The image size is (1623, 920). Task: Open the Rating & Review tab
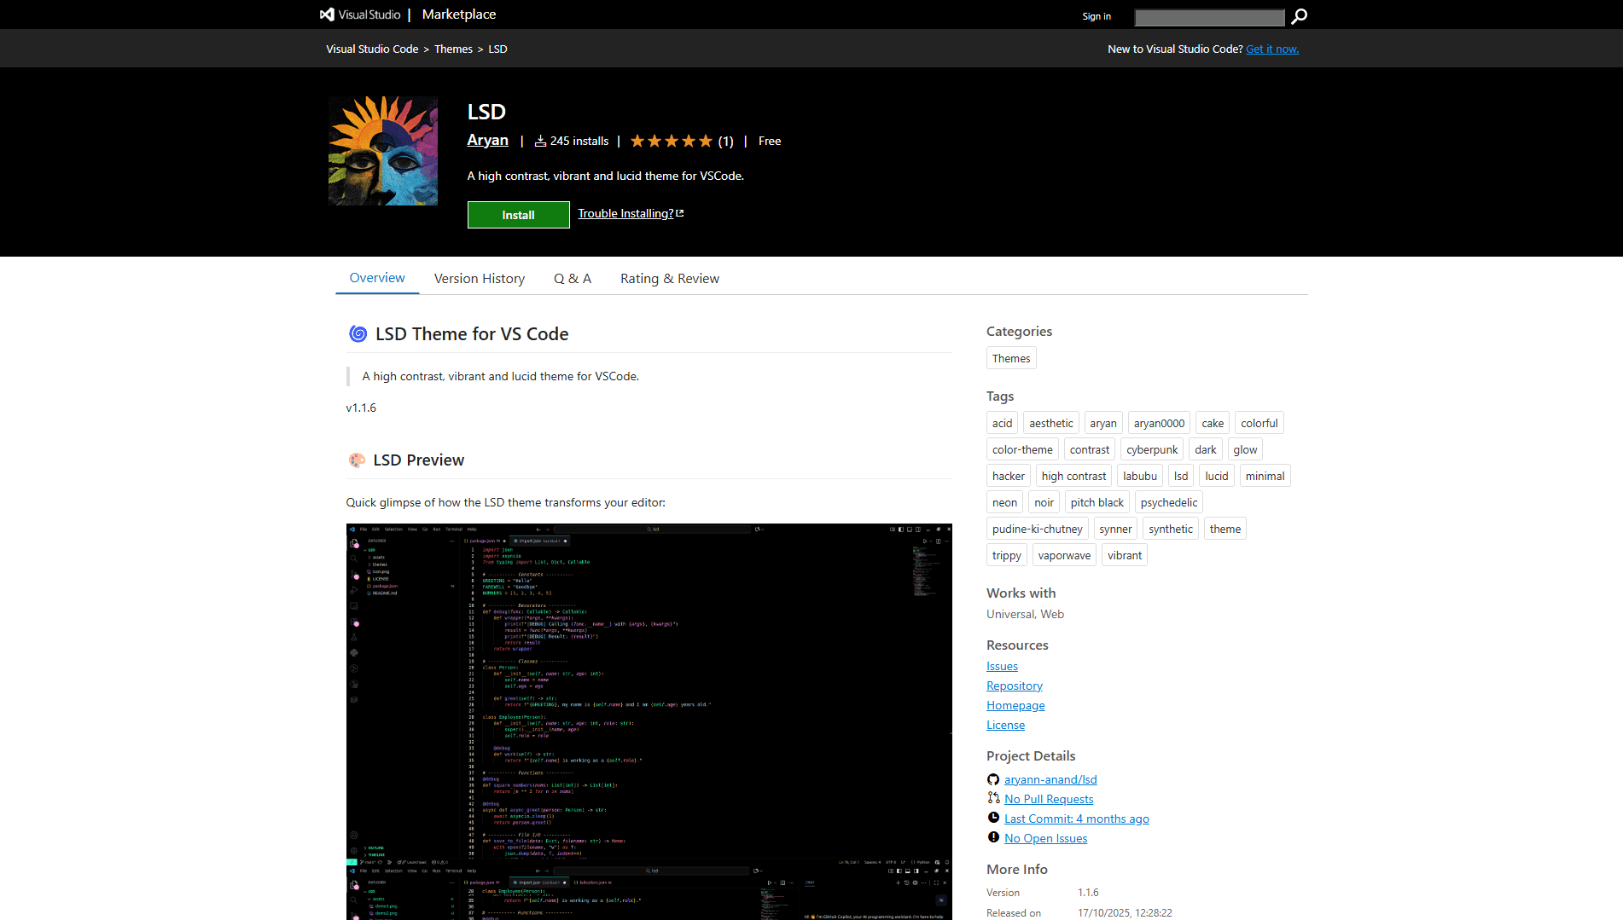tap(670, 279)
